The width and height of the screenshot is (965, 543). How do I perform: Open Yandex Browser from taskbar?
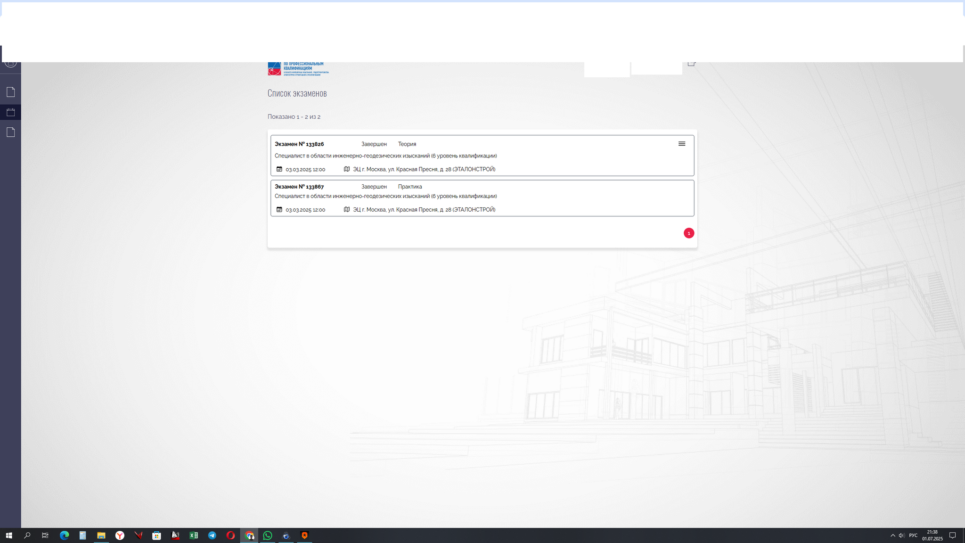pos(120,535)
